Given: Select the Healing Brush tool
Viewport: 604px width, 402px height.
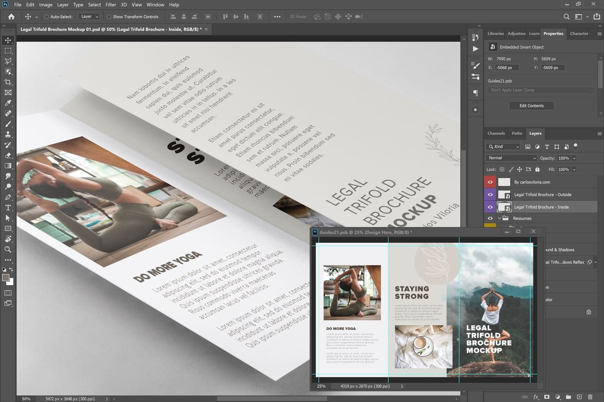Looking at the screenshot, I should pyautogui.click(x=8, y=114).
